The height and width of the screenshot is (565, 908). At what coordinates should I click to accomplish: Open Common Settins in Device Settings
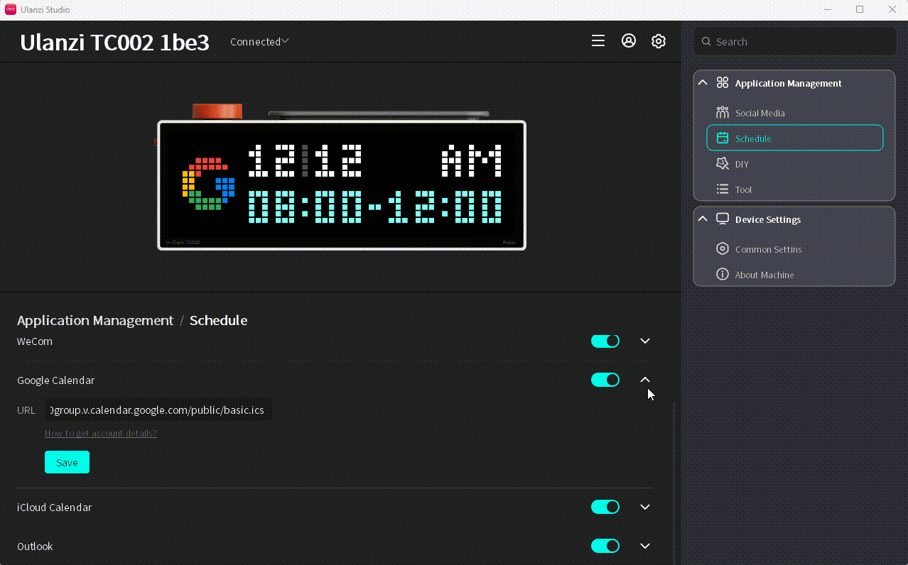795,249
